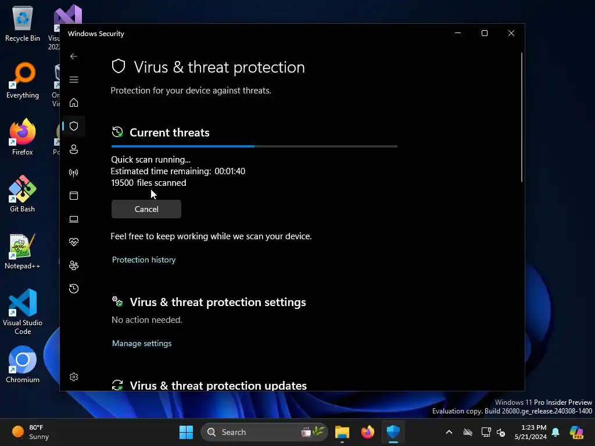Open Settings gear in Windows Security
Screen dimensions: 595x446
(74, 376)
